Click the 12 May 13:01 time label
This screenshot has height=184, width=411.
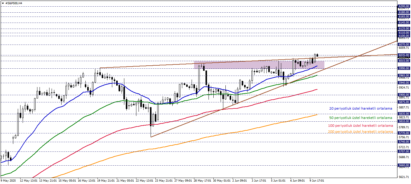29,181
